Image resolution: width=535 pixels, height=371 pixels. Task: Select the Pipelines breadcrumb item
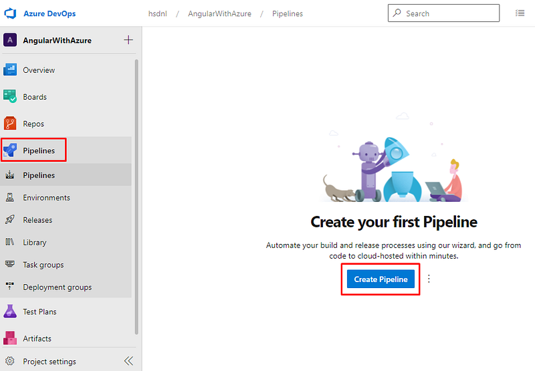coord(288,13)
